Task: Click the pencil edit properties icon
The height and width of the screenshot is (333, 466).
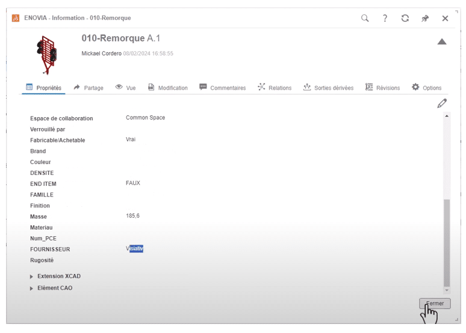Action: click(443, 103)
